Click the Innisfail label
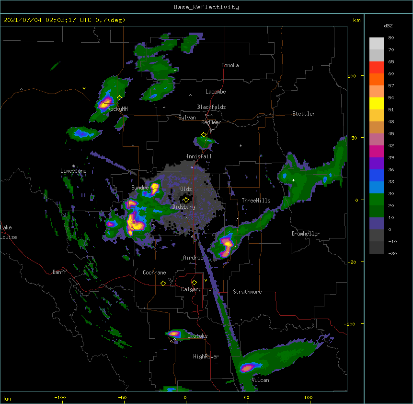 (x=199, y=156)
